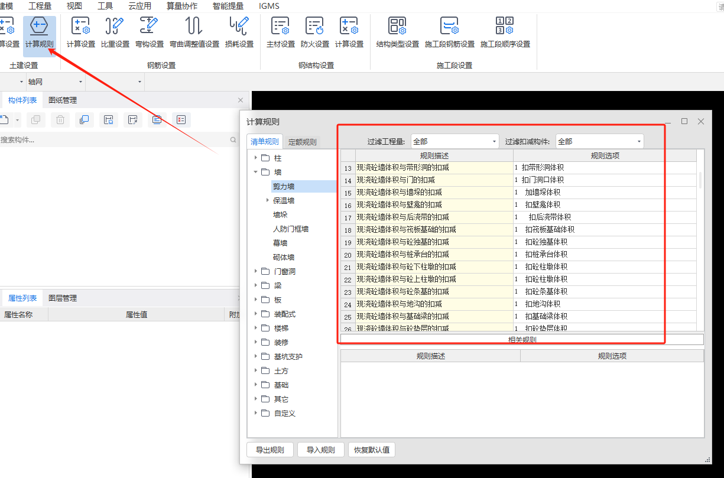This screenshot has width=724, height=478.
Task: Open the 损耗设置 ribbon tool
Action: [x=239, y=32]
